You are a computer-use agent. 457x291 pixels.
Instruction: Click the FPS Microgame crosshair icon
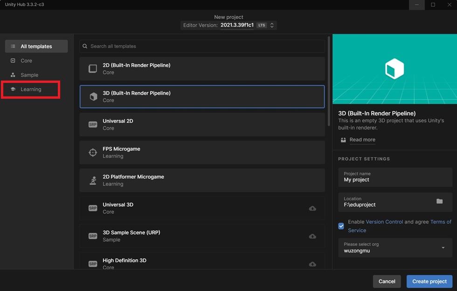(x=93, y=153)
